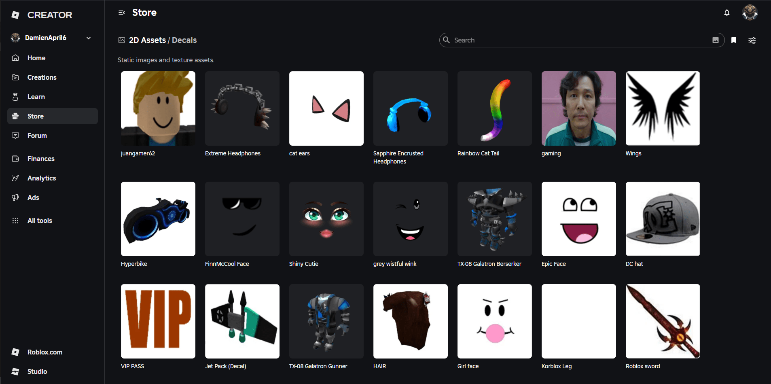The width and height of the screenshot is (771, 384).
Task: Select Analytics in the sidebar
Action: (41, 178)
